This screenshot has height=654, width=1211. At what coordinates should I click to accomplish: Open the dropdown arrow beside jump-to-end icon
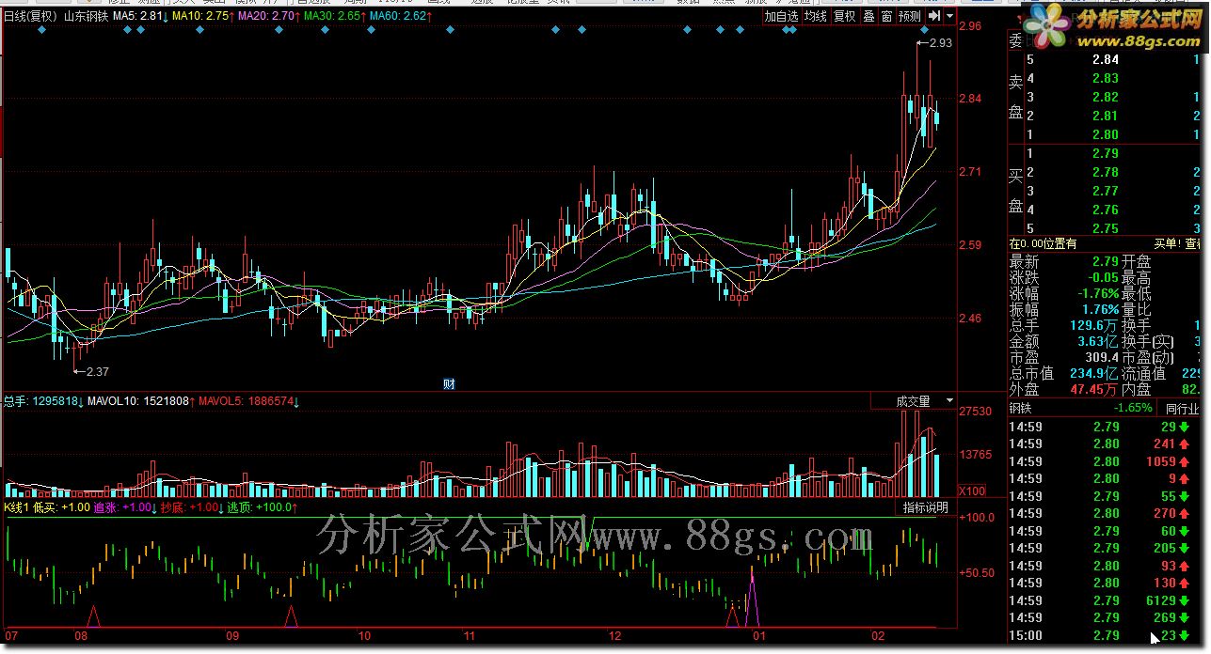point(949,16)
